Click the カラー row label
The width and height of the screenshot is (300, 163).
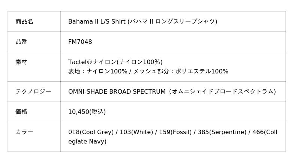24,132
